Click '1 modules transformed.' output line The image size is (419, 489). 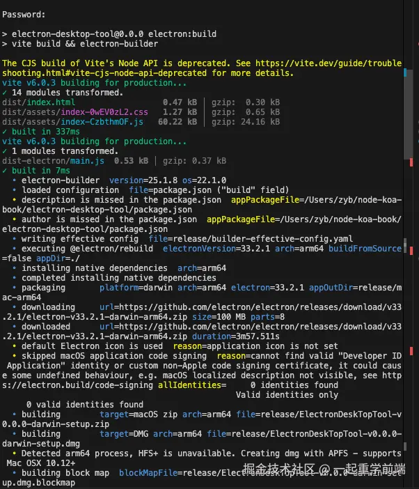pos(65,151)
